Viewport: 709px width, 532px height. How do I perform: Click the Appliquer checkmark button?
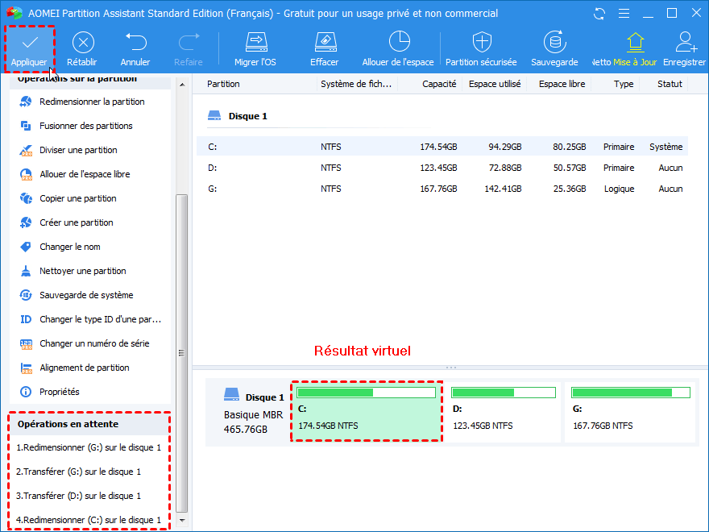[x=29, y=49]
